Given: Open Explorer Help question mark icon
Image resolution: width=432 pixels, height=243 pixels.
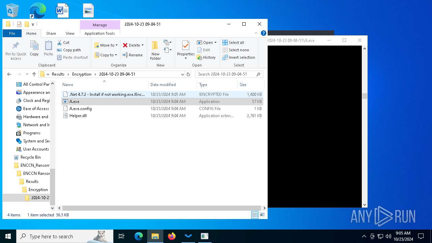Looking at the screenshot, I should click(264, 33).
